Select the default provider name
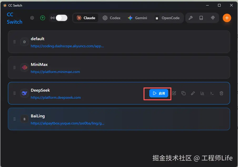The height and width of the screenshot is (167, 238). click(37, 39)
